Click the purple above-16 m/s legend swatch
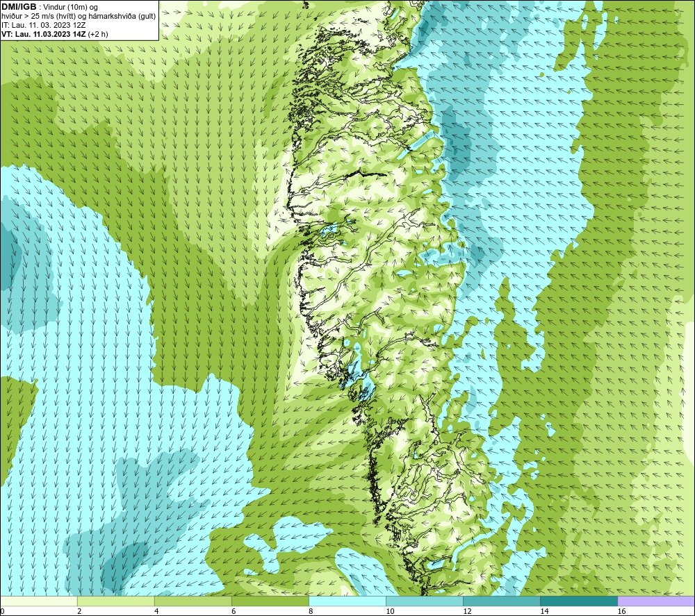 (x=656, y=601)
